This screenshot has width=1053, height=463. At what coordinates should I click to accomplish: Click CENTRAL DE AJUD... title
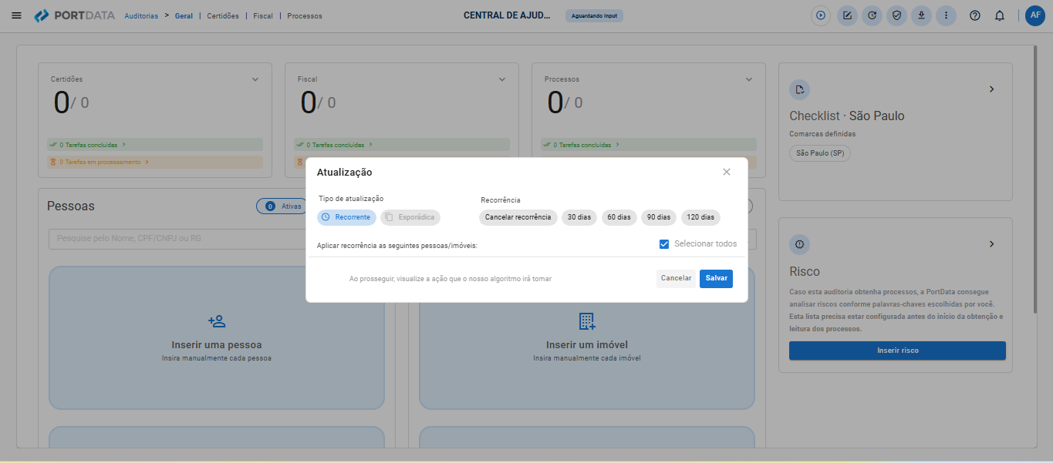pos(508,15)
